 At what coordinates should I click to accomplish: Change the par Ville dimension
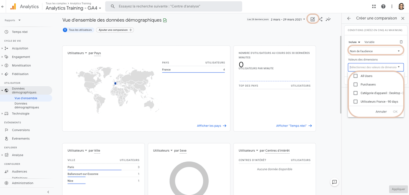coord(97,150)
